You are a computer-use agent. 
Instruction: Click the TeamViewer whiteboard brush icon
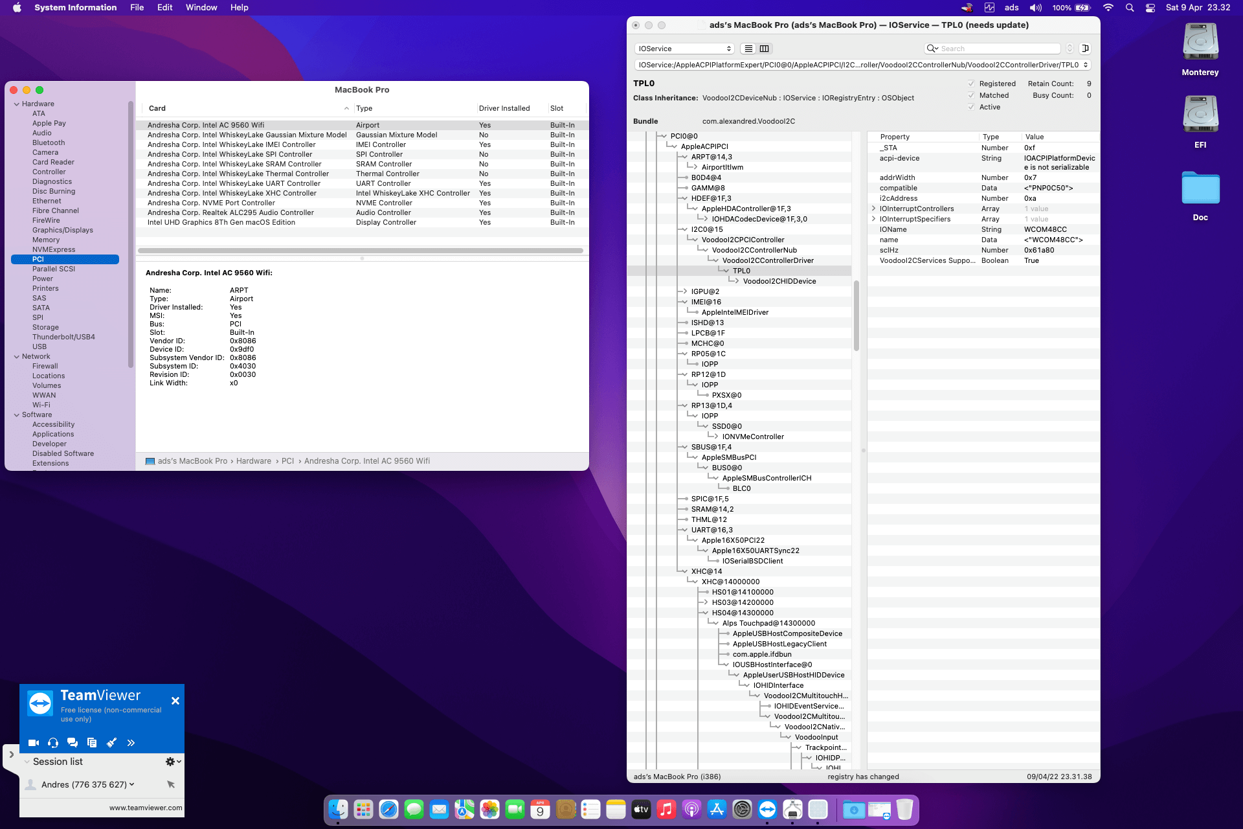click(x=111, y=743)
